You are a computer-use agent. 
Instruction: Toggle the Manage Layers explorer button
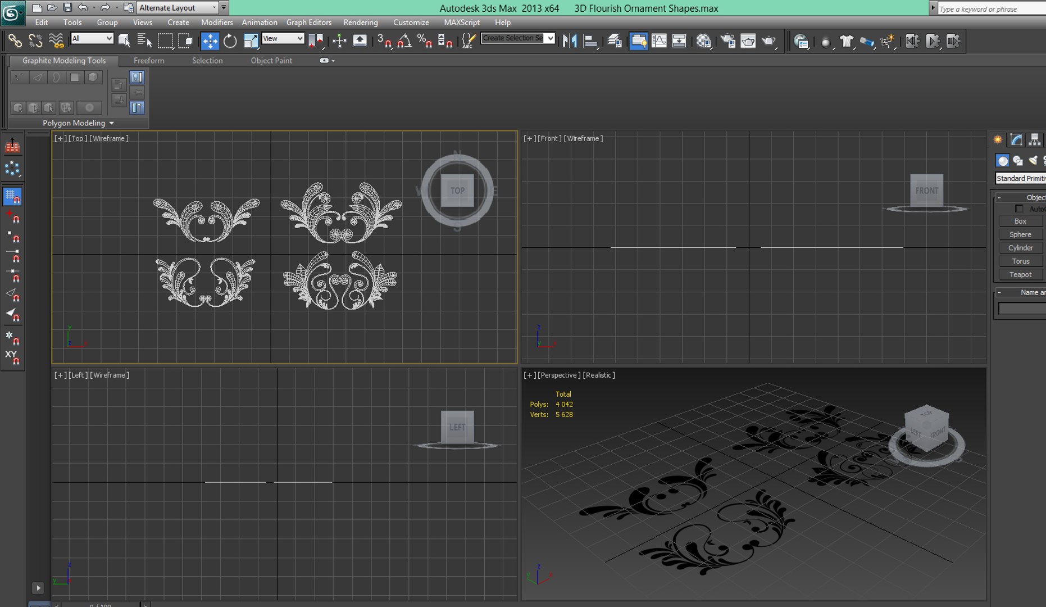tap(615, 40)
